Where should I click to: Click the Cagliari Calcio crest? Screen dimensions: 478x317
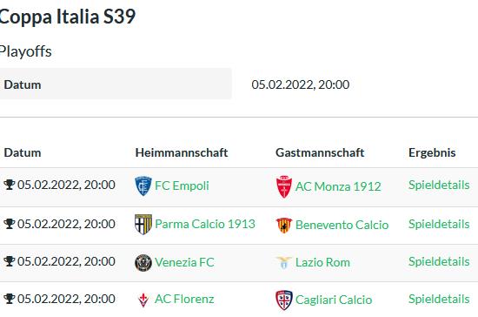click(x=284, y=300)
